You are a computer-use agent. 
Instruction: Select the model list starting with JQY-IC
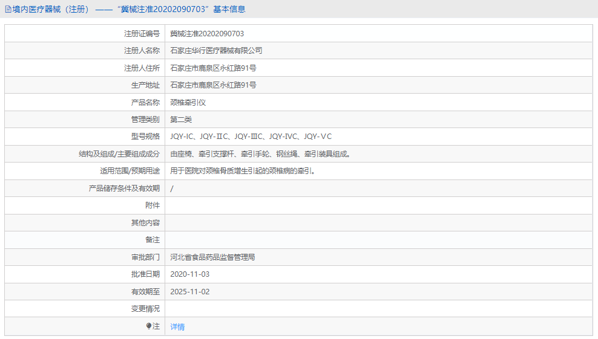[251, 137]
